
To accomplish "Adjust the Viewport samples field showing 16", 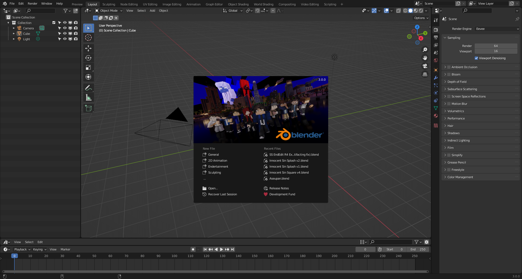I will click(496, 51).
